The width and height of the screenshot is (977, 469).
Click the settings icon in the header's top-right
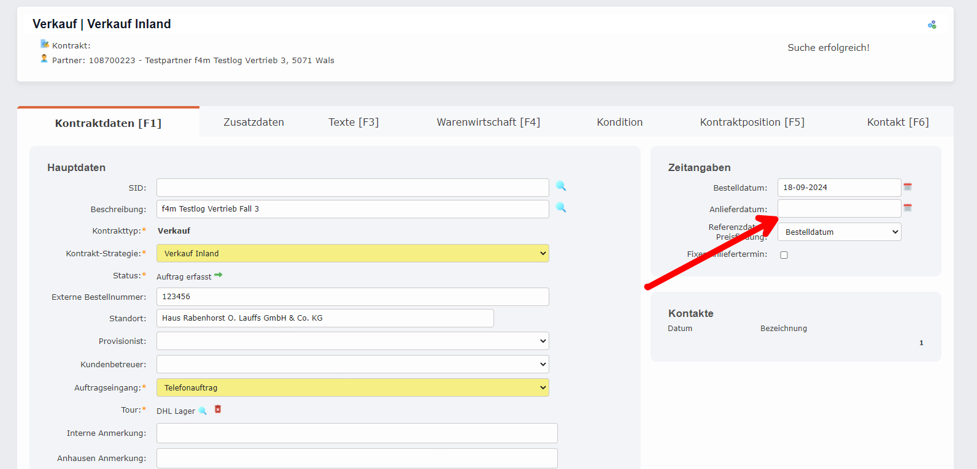(932, 25)
